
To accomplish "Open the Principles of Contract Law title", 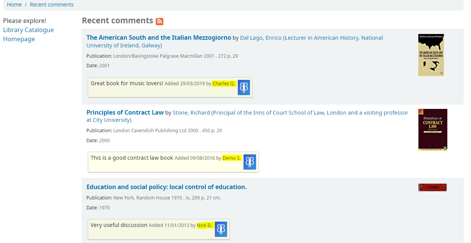I will [x=125, y=112].
